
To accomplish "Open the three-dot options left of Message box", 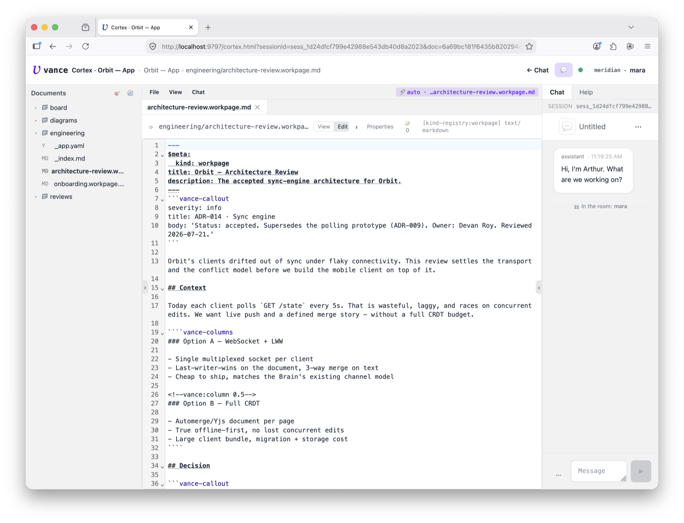I will pyautogui.click(x=558, y=474).
